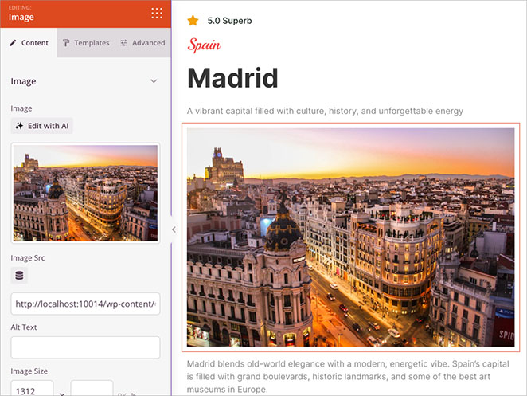Click the Madrid heading text
Image resolution: width=527 pixels, height=396 pixels.
pos(232,78)
